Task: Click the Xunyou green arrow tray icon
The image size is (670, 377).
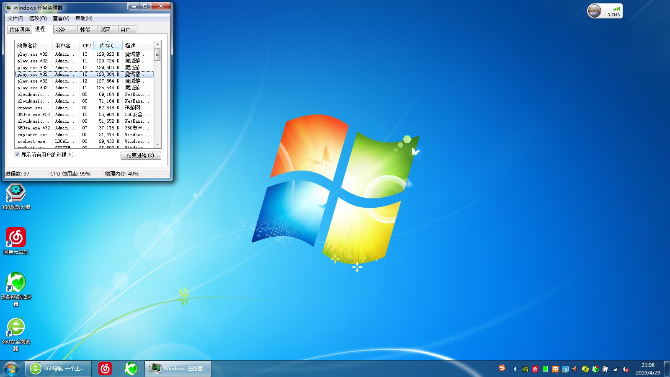Action: tap(595, 369)
